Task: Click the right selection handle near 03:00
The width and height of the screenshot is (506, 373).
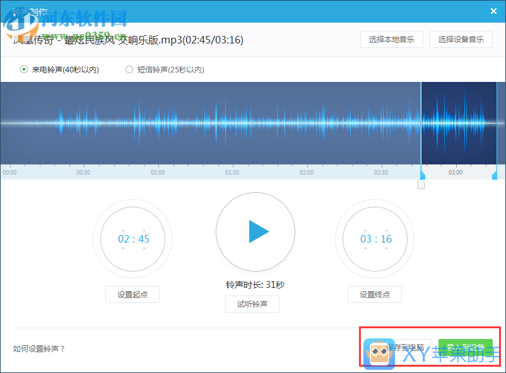Action: click(495, 174)
